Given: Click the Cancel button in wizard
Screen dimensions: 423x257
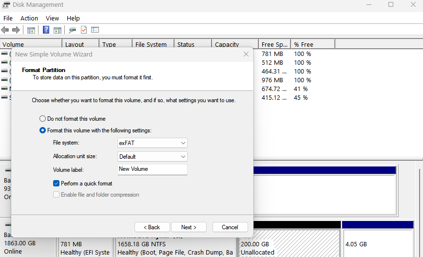Looking at the screenshot, I should tap(230, 227).
